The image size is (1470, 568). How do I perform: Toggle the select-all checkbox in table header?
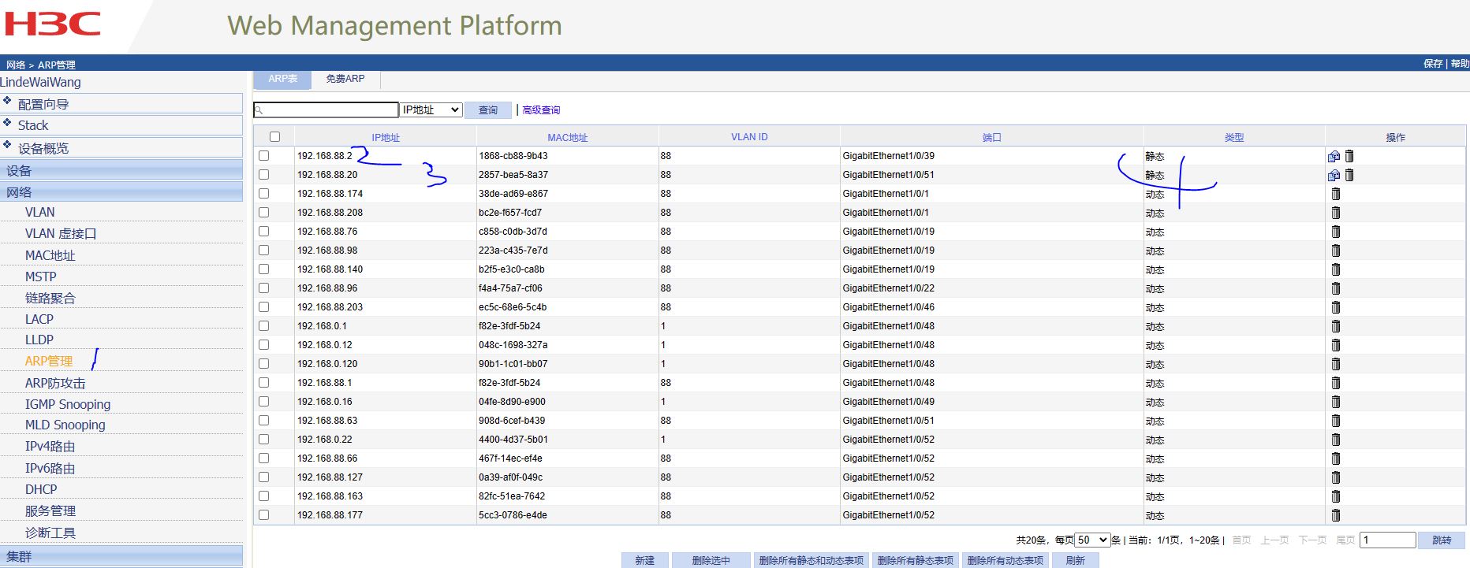point(274,137)
